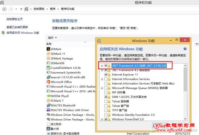The image size is (199, 135).
Task: Click the help icon in Windows 功能 dialog
Action: [185, 49]
